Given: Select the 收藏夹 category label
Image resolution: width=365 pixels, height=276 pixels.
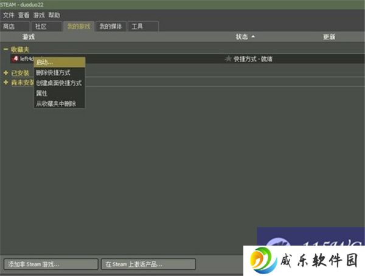Looking at the screenshot, I should coord(20,49).
